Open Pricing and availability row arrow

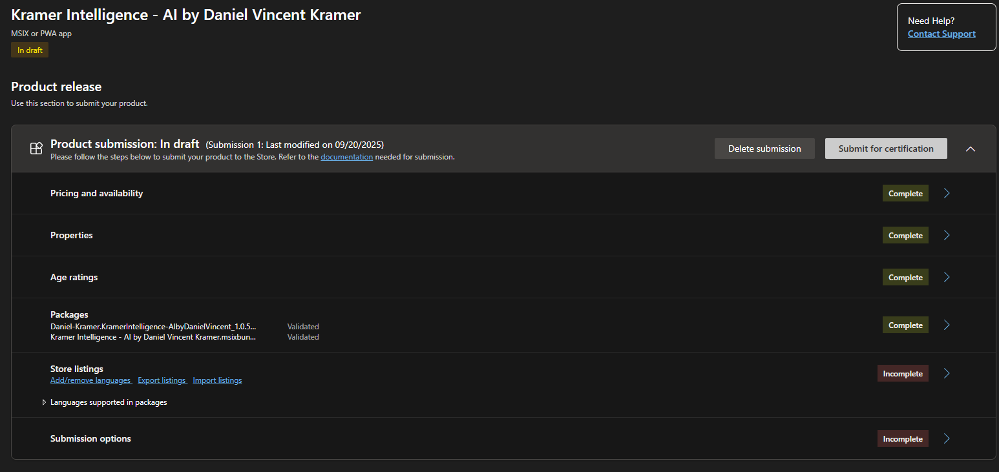[x=947, y=193]
